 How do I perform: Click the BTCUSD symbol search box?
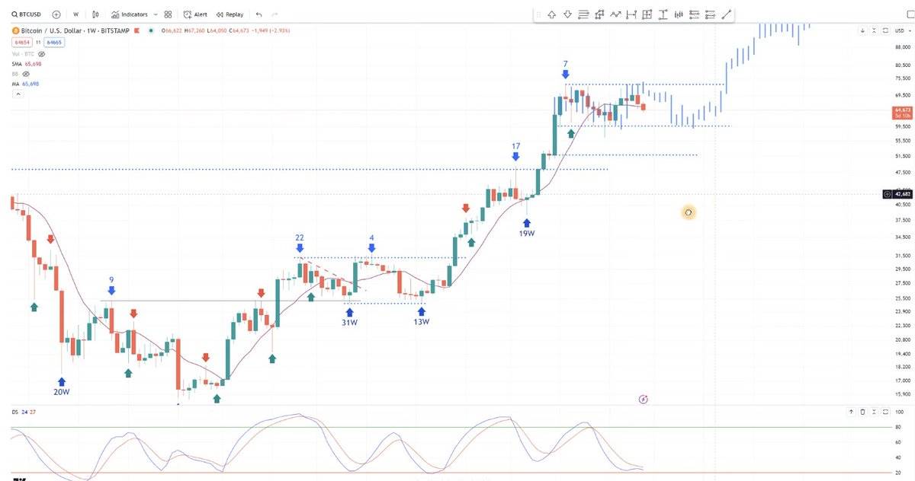point(27,14)
